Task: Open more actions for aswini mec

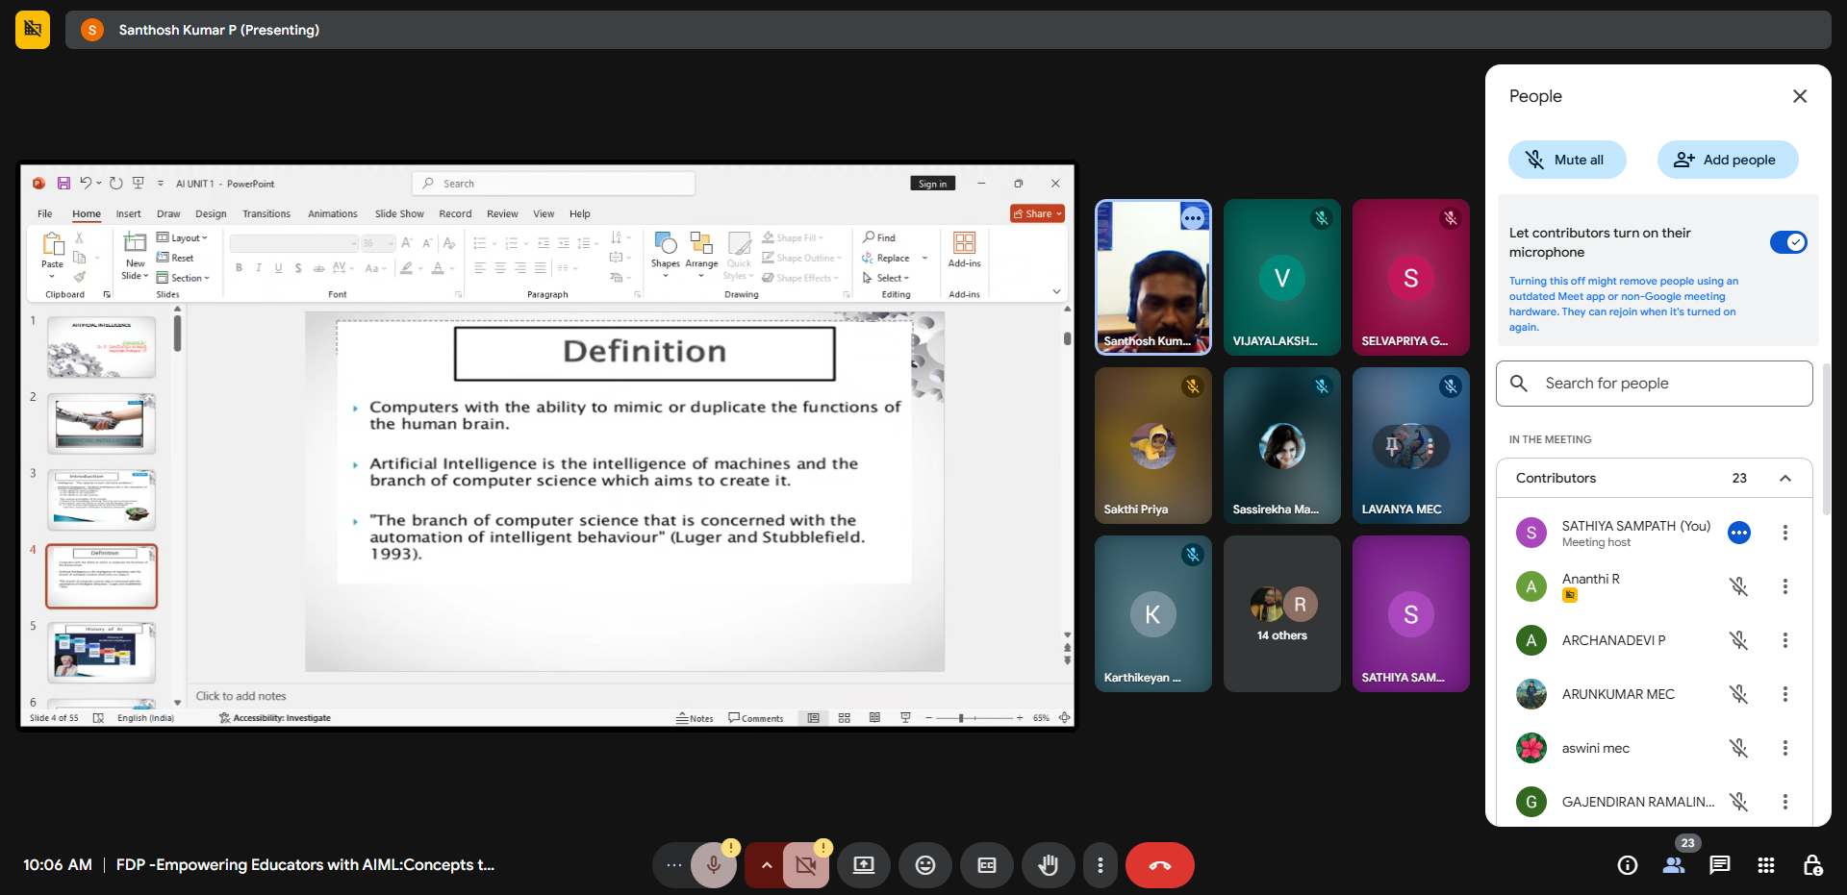Action: pos(1785,748)
